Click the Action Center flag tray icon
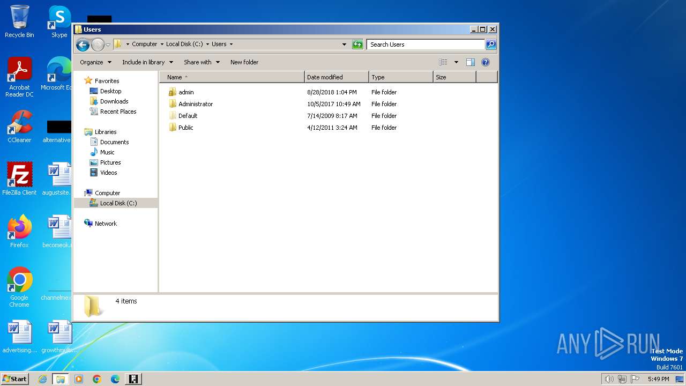The width and height of the screenshot is (686, 386). (x=635, y=379)
